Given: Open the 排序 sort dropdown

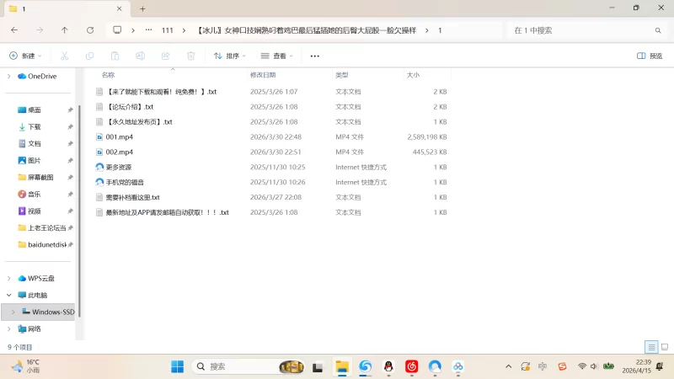Looking at the screenshot, I should pyautogui.click(x=229, y=56).
